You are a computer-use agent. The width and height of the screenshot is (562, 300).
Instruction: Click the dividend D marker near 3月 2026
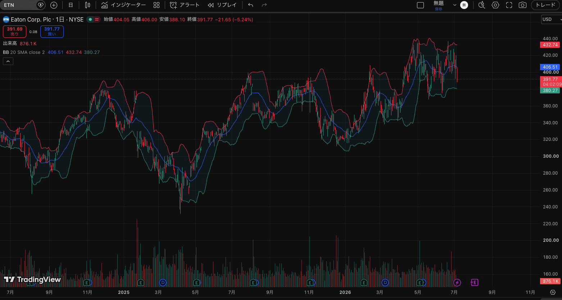pyautogui.click(x=385, y=282)
